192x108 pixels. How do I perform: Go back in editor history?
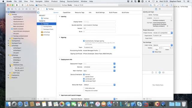point(41,9)
